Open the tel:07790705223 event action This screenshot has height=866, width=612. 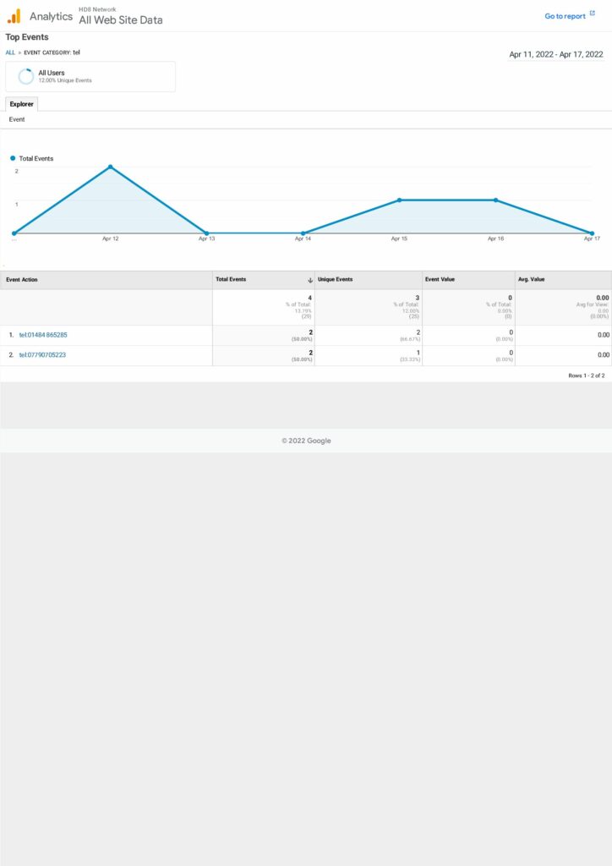(x=42, y=355)
